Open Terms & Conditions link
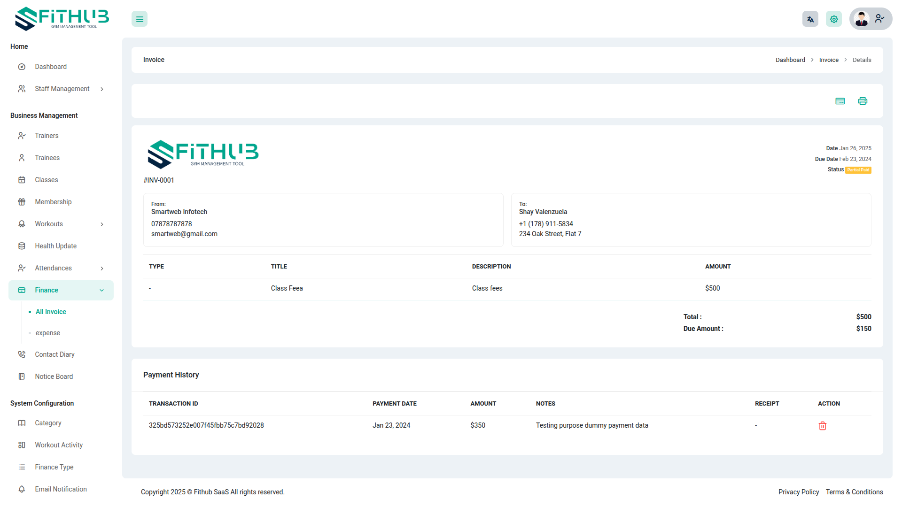Screen dimensions: 902x507 pyautogui.click(x=854, y=492)
